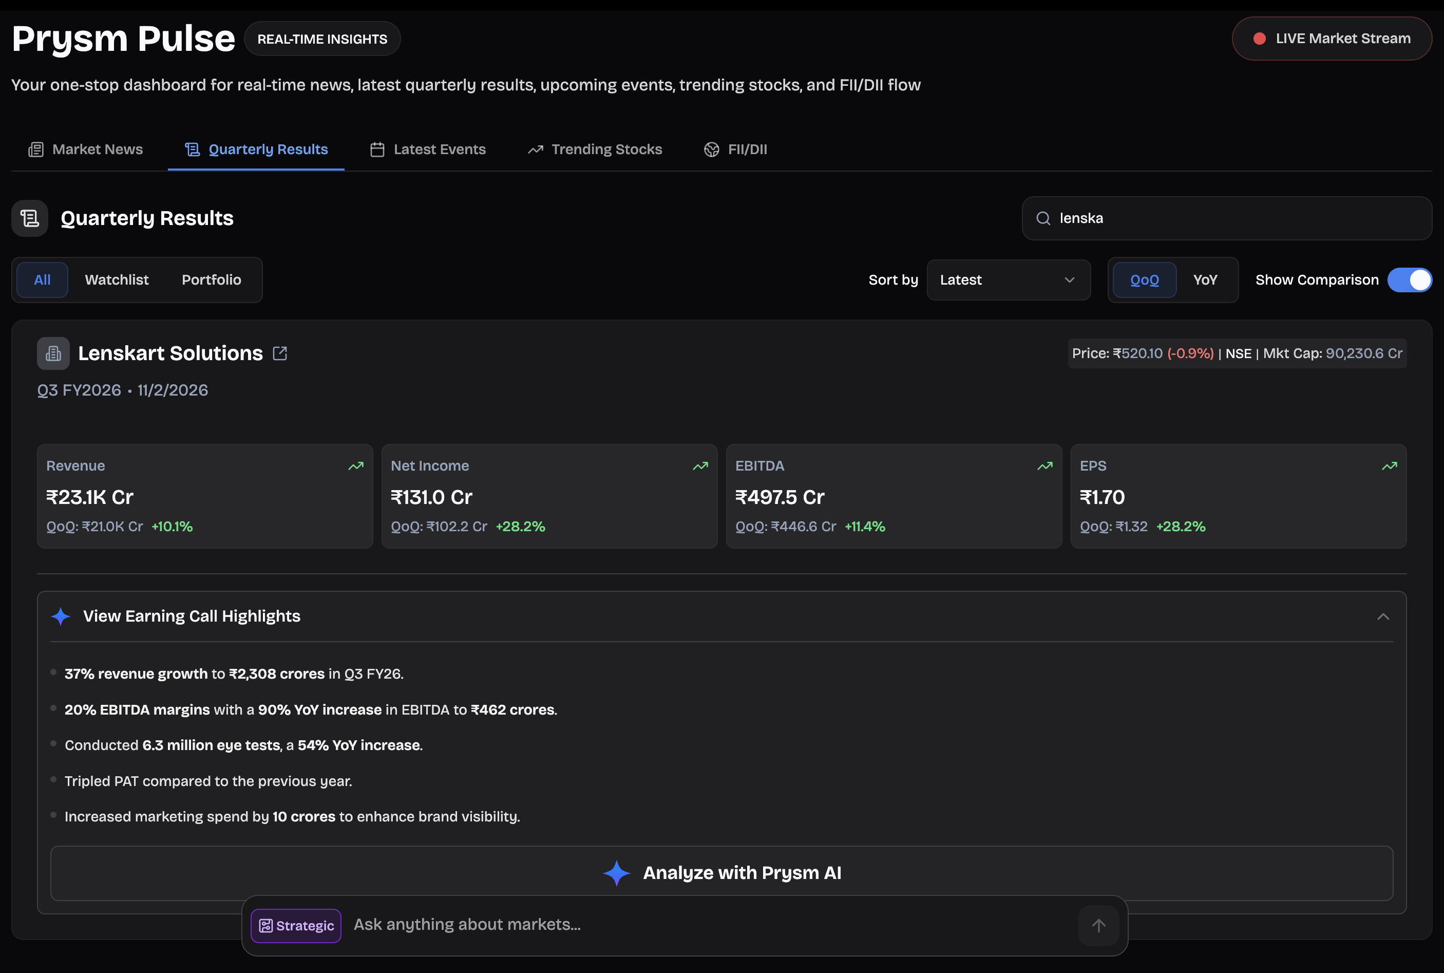The image size is (1444, 973).
Task: Collapse the Earning Call Highlights section
Action: coord(1382,616)
